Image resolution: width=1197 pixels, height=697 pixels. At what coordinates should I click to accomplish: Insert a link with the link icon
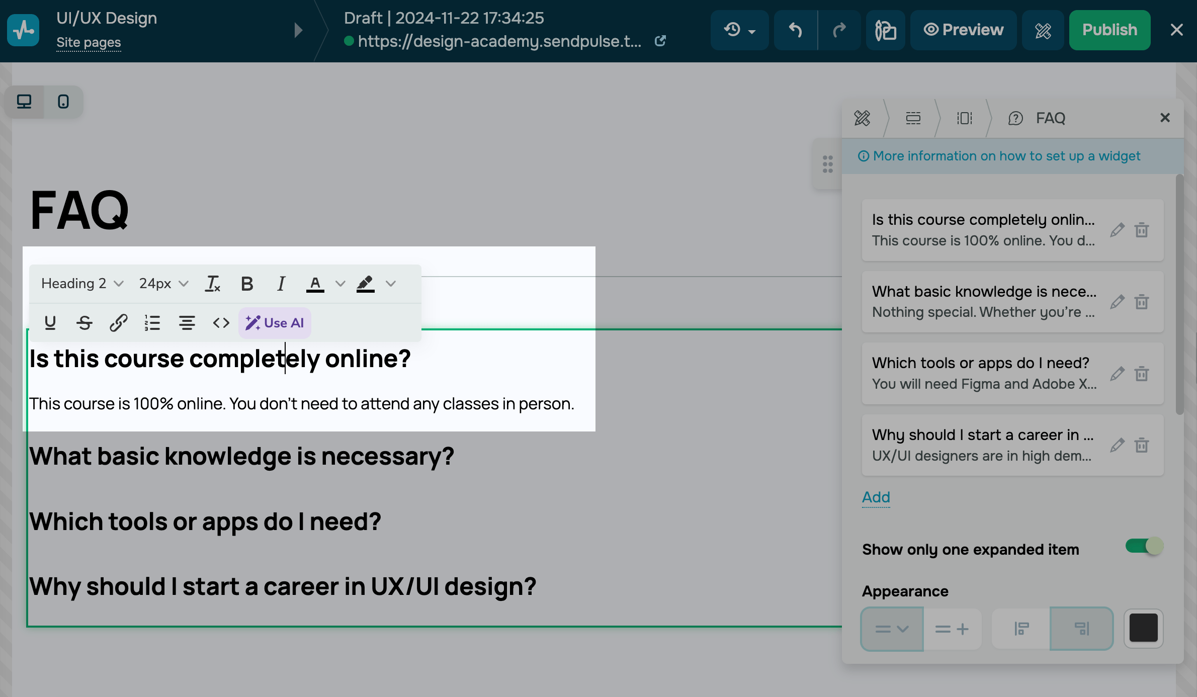click(x=118, y=323)
